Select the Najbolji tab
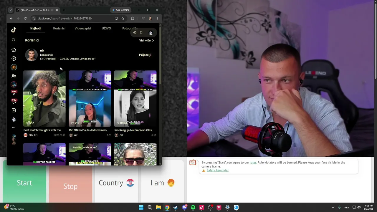The image size is (377, 212). [x=36, y=29]
